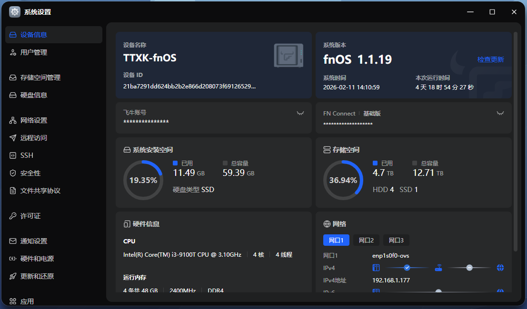Image resolution: width=527 pixels, height=309 pixels.
Task: Switch to 网口3 tab
Action: pos(396,240)
